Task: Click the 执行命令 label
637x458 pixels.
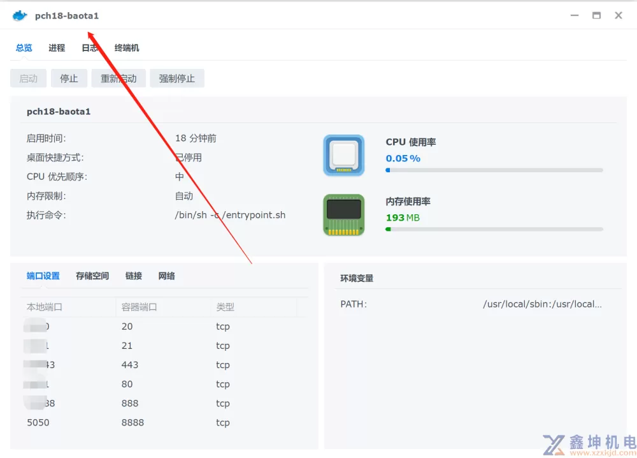Action: click(x=47, y=215)
